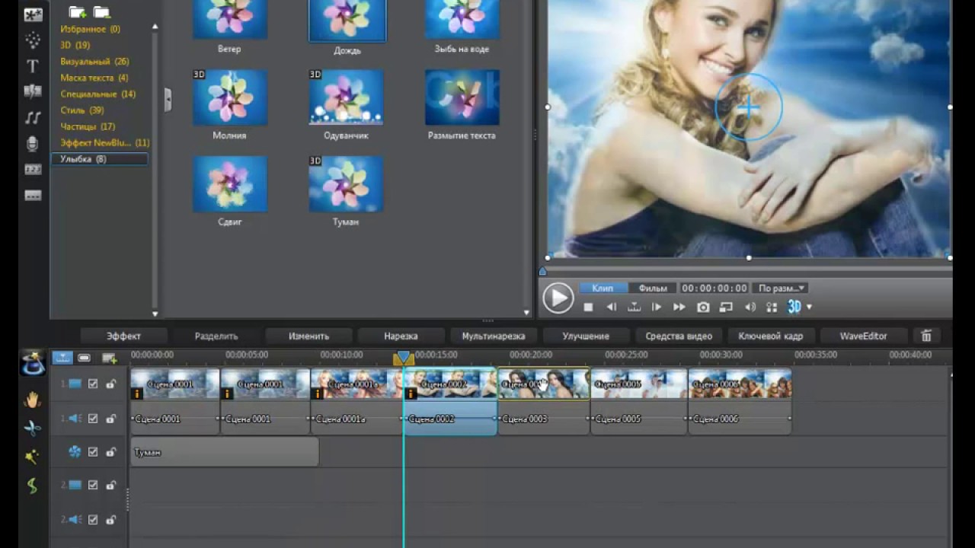Select the Избранное (0) category
The height and width of the screenshot is (548, 975).
[90, 29]
